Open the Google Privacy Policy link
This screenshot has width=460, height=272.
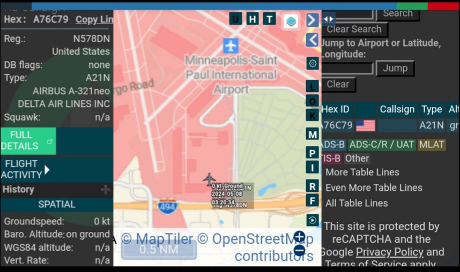pos(390,252)
